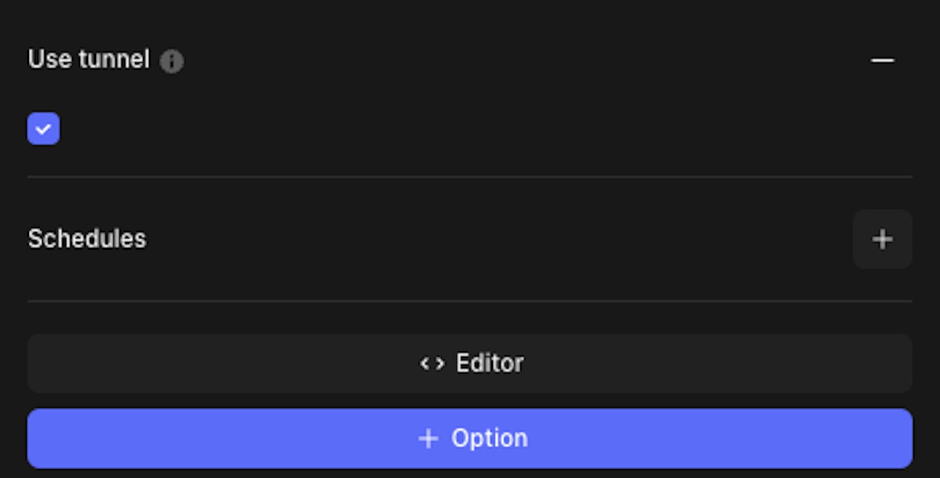Viewport: 940px width, 478px height.
Task: Click the info icon beside Use tunnel
Action: tap(171, 62)
